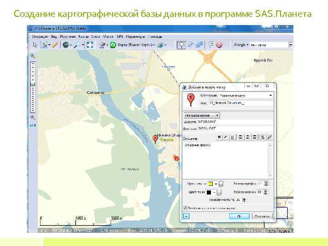Select the add path tool icon
The image size is (328, 246).
click(190, 45)
